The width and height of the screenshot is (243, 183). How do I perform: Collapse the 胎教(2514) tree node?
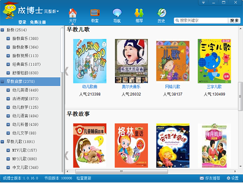click(x=3, y=30)
